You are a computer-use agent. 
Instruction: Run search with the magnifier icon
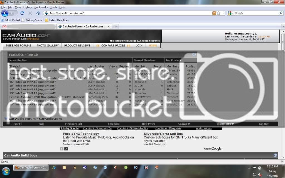point(281,13)
